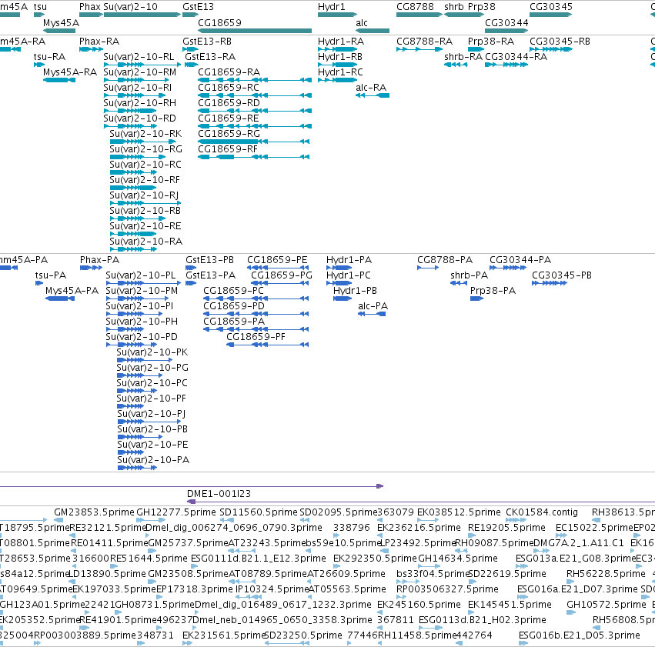Open transcript CG18659-RA

229,72
